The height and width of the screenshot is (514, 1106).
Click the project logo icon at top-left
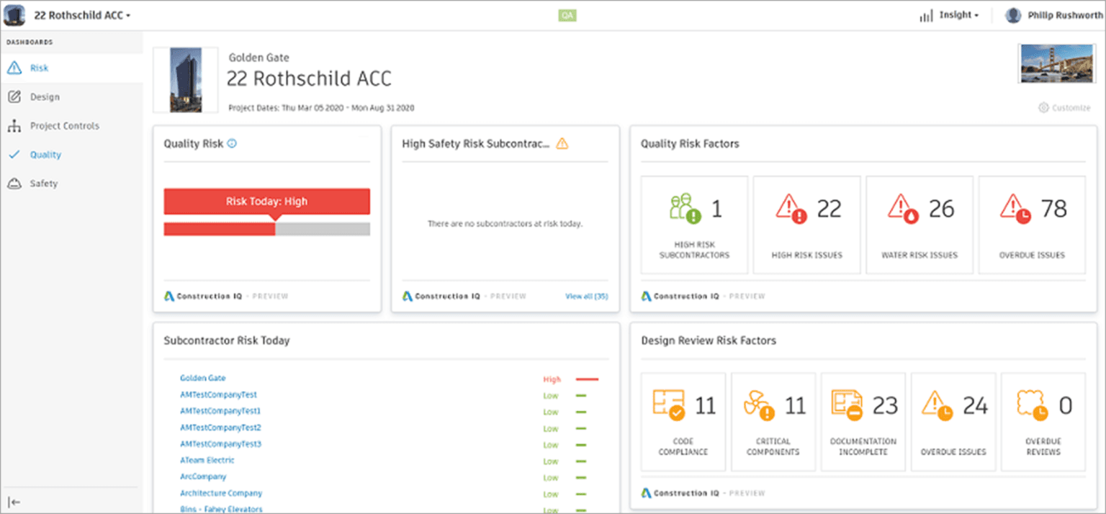pyautogui.click(x=14, y=15)
